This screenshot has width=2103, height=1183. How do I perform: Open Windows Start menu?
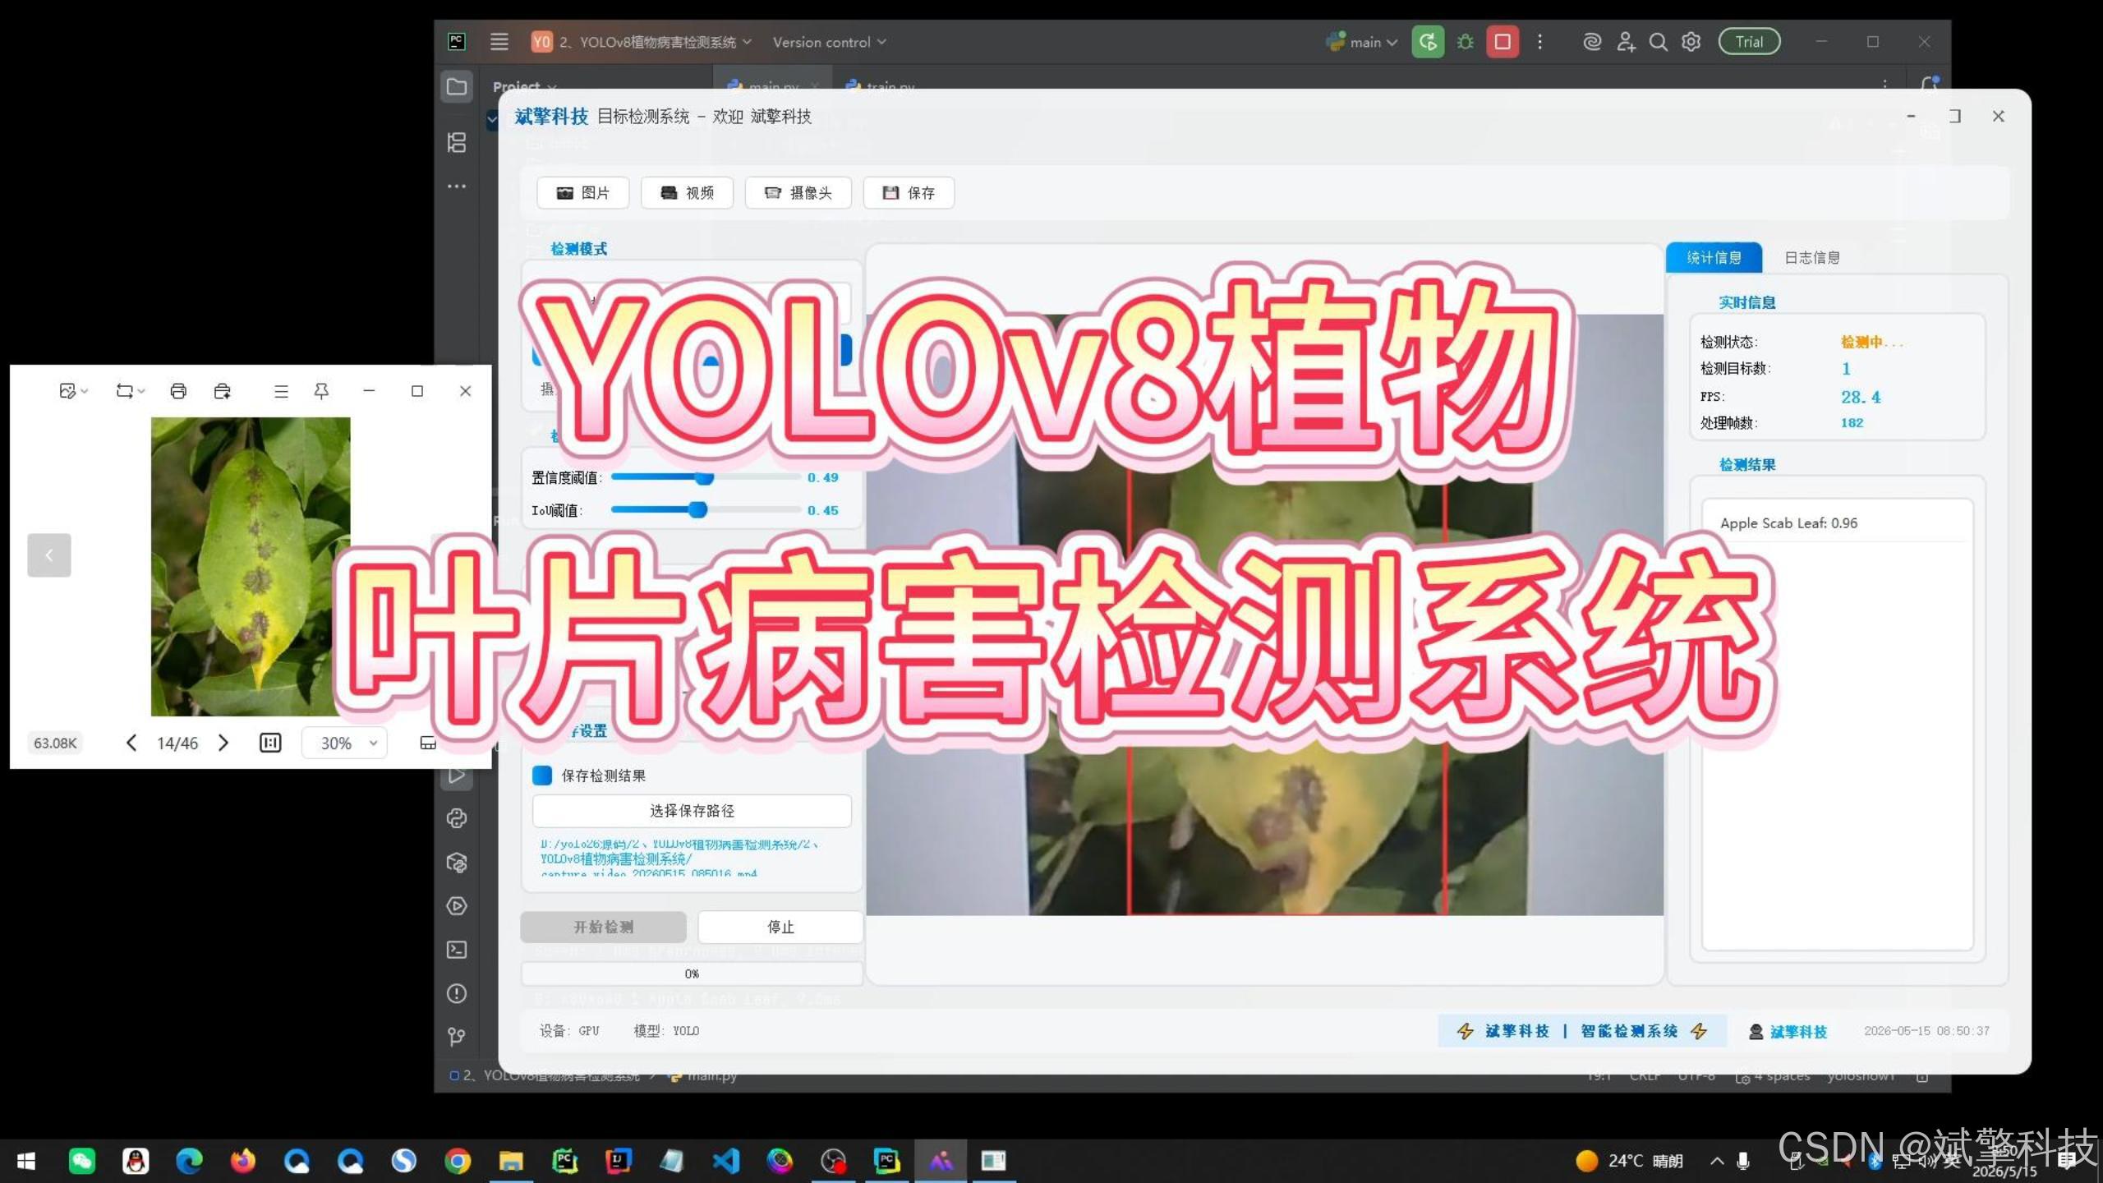click(x=26, y=1161)
